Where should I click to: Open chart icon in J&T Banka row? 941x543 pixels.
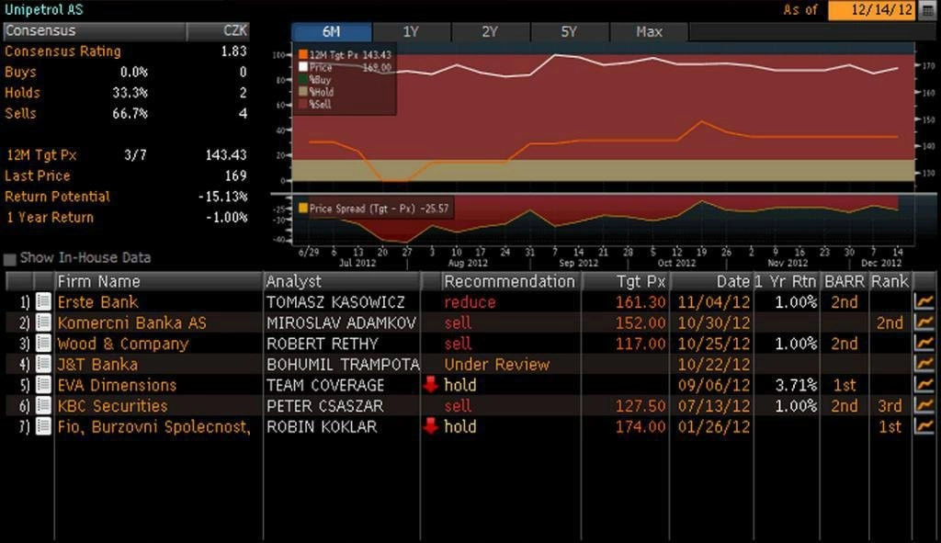click(x=924, y=364)
